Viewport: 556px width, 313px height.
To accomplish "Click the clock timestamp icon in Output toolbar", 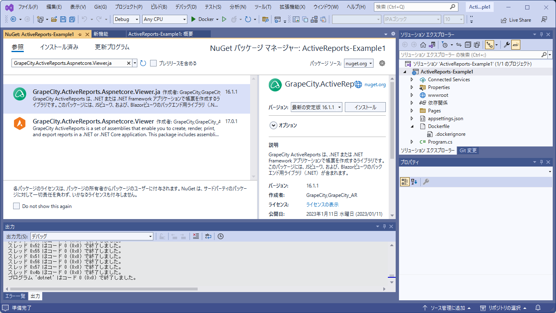I will [221, 236].
